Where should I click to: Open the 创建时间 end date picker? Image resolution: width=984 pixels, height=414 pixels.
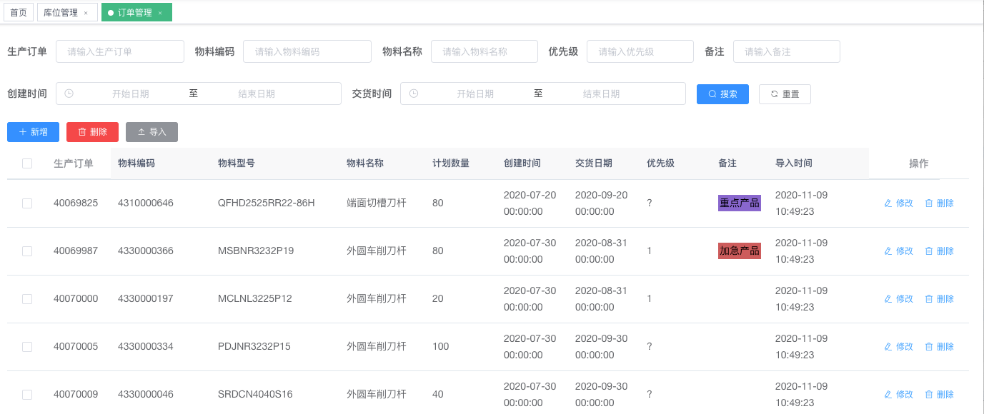tap(256, 94)
